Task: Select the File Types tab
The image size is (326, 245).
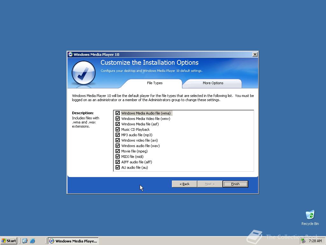Action: tap(155, 83)
